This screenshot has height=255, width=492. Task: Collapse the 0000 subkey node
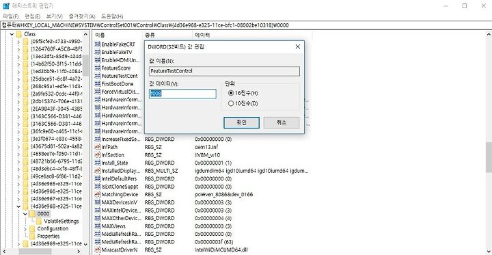(x=26, y=214)
